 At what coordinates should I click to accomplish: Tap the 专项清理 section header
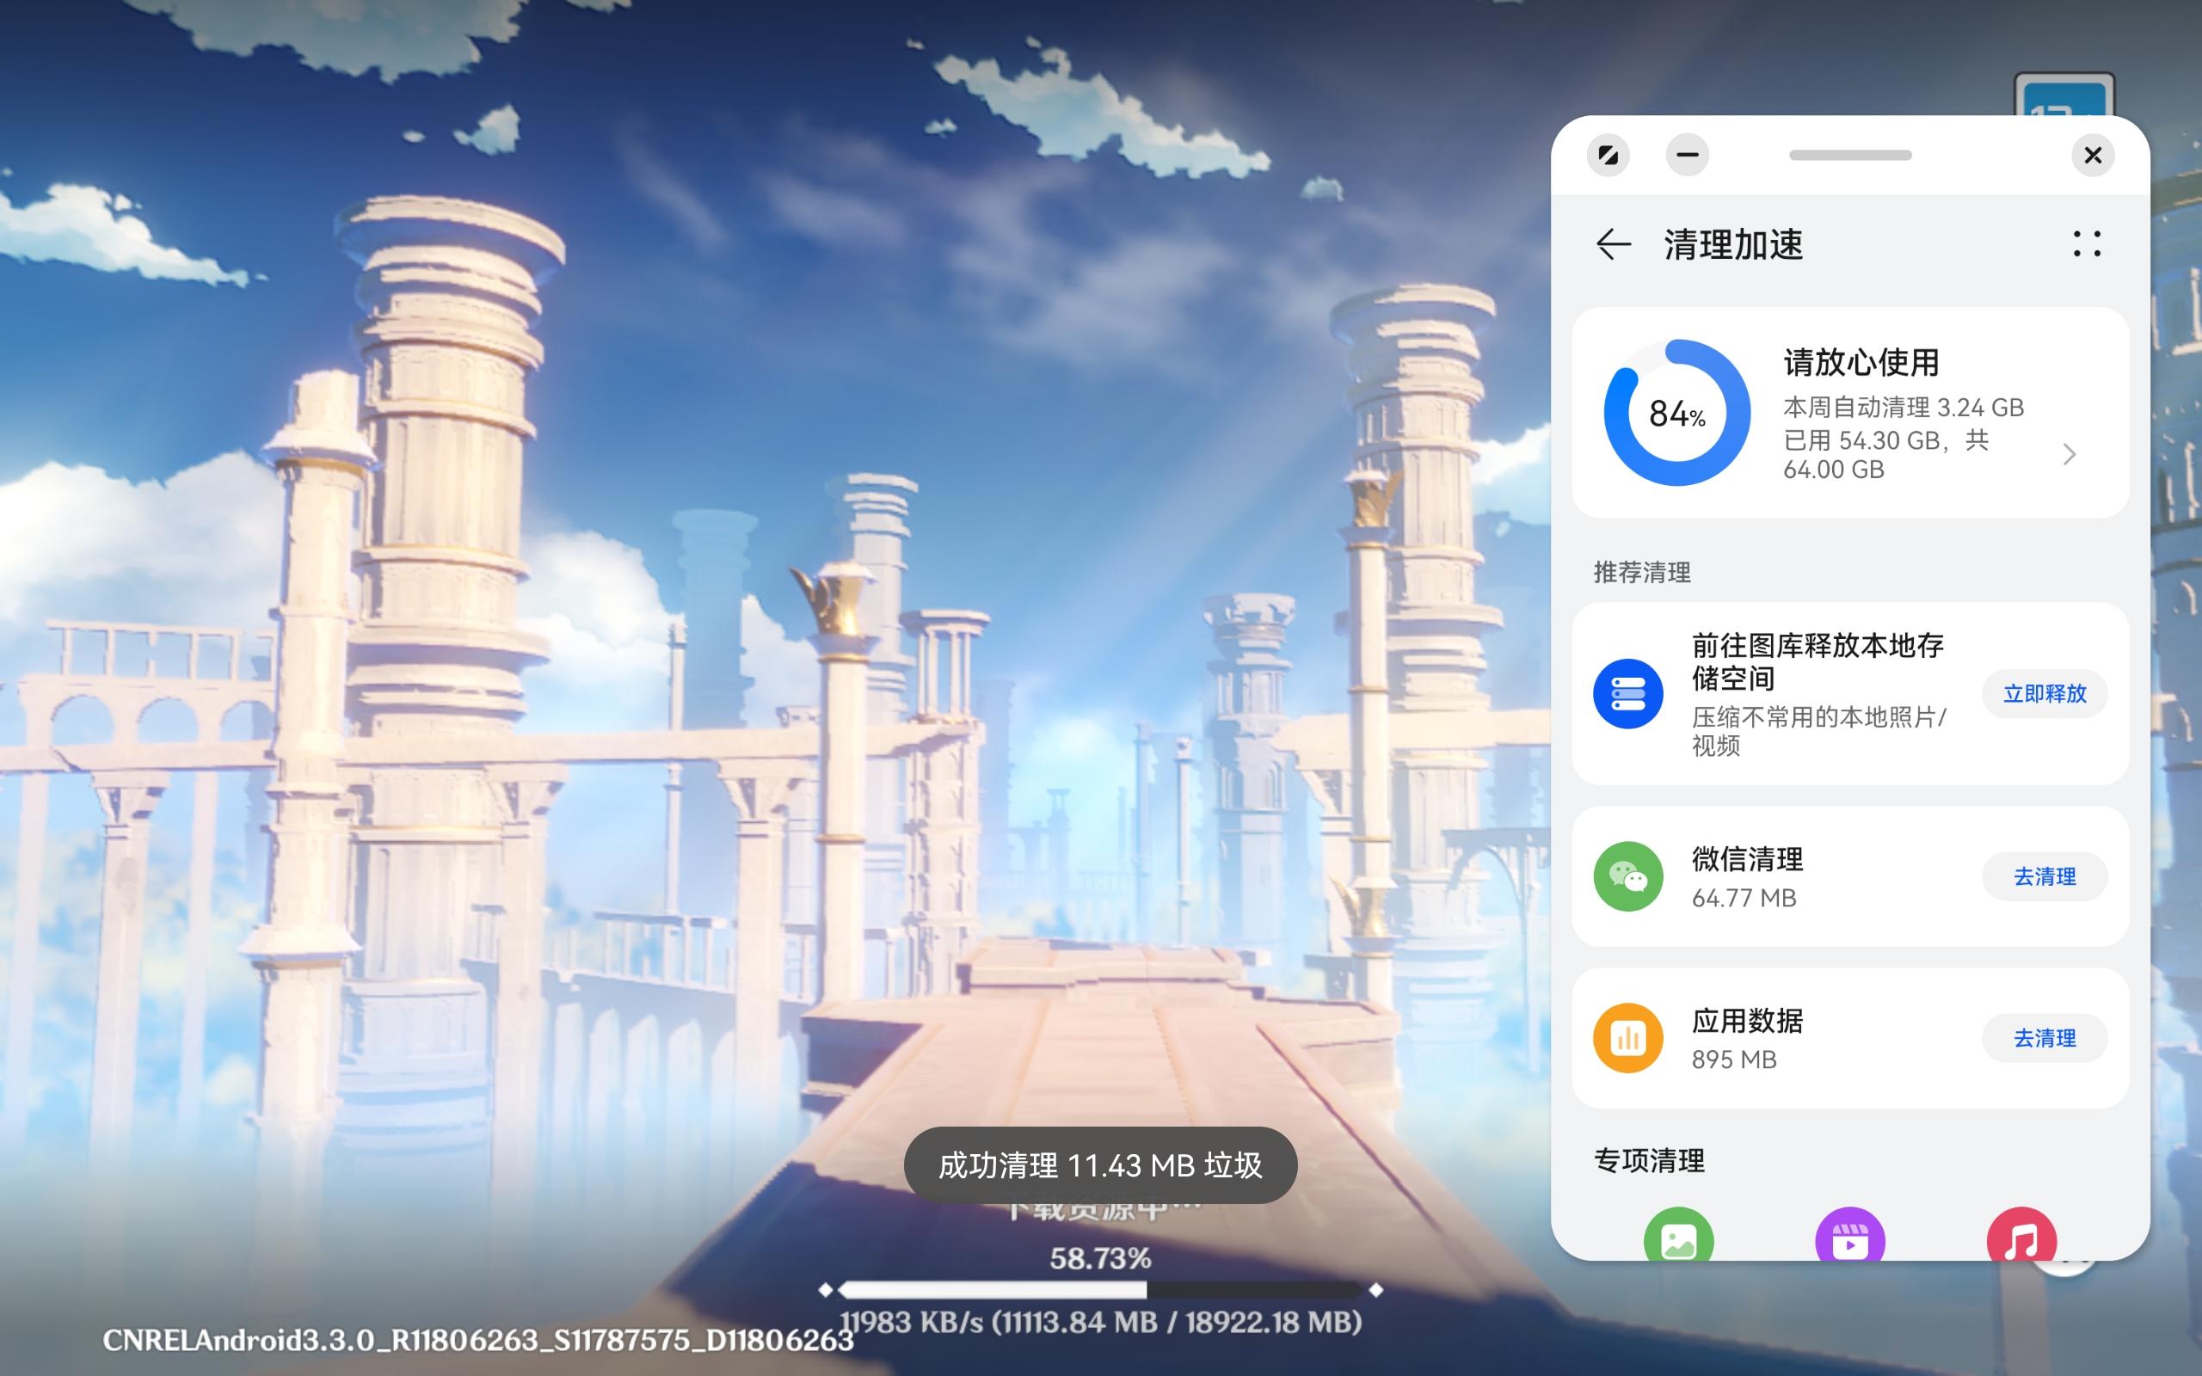click(x=1649, y=1161)
